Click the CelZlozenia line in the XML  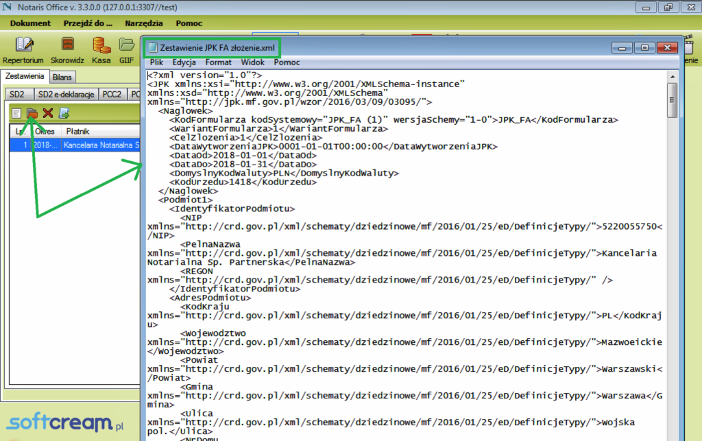pos(246,137)
